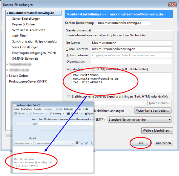Open the Rechtschr. dropdown arrow
This screenshot has width=179, height=176.
pyautogui.click(x=46, y=113)
